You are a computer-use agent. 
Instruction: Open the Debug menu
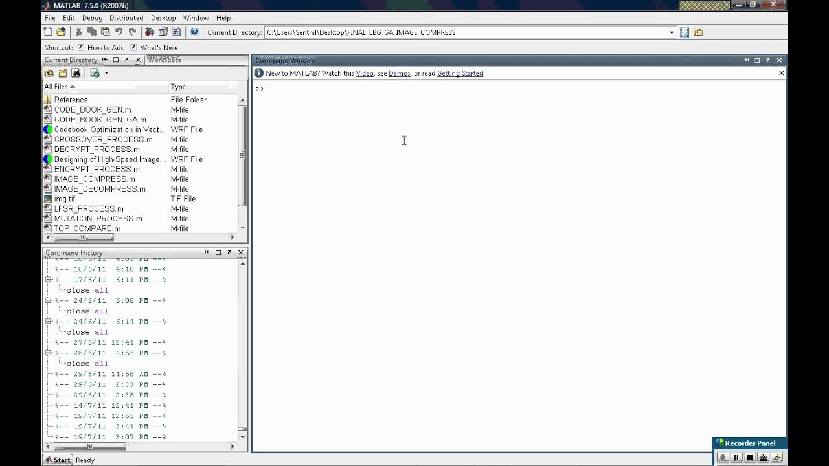92,18
